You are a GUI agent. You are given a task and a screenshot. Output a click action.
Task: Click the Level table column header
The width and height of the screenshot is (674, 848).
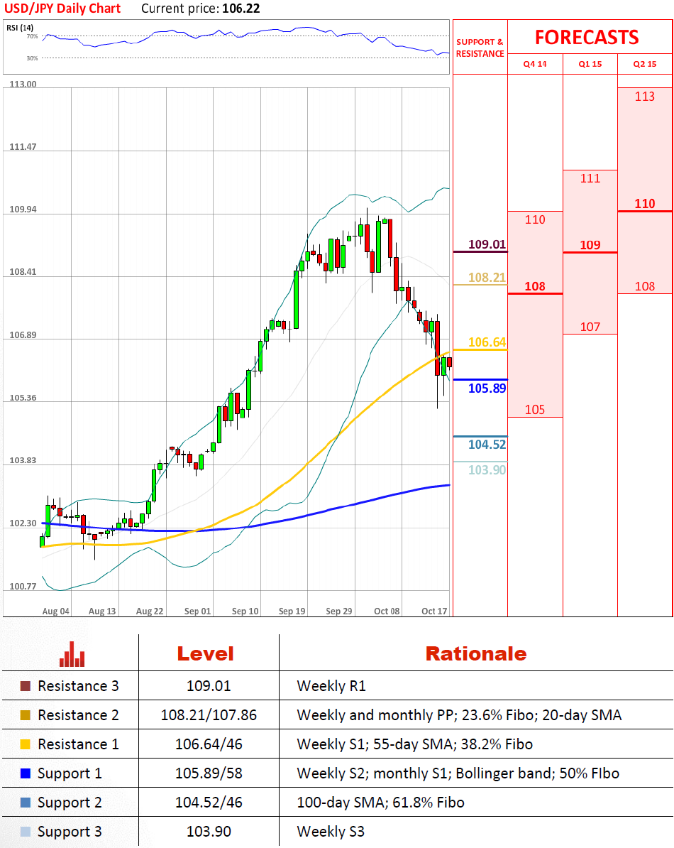(x=205, y=654)
